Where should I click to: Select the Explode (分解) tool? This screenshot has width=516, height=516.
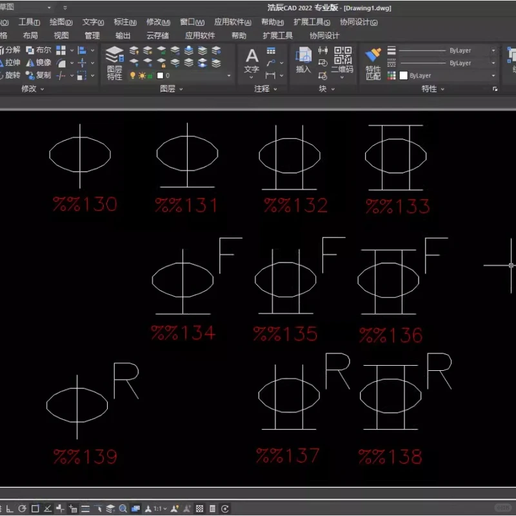[10, 50]
